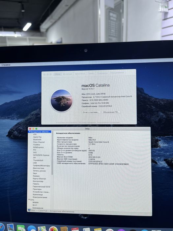The image size is (173, 231).
Task: Select Брандмауэр under Сеть
Action: [x=38, y=208]
